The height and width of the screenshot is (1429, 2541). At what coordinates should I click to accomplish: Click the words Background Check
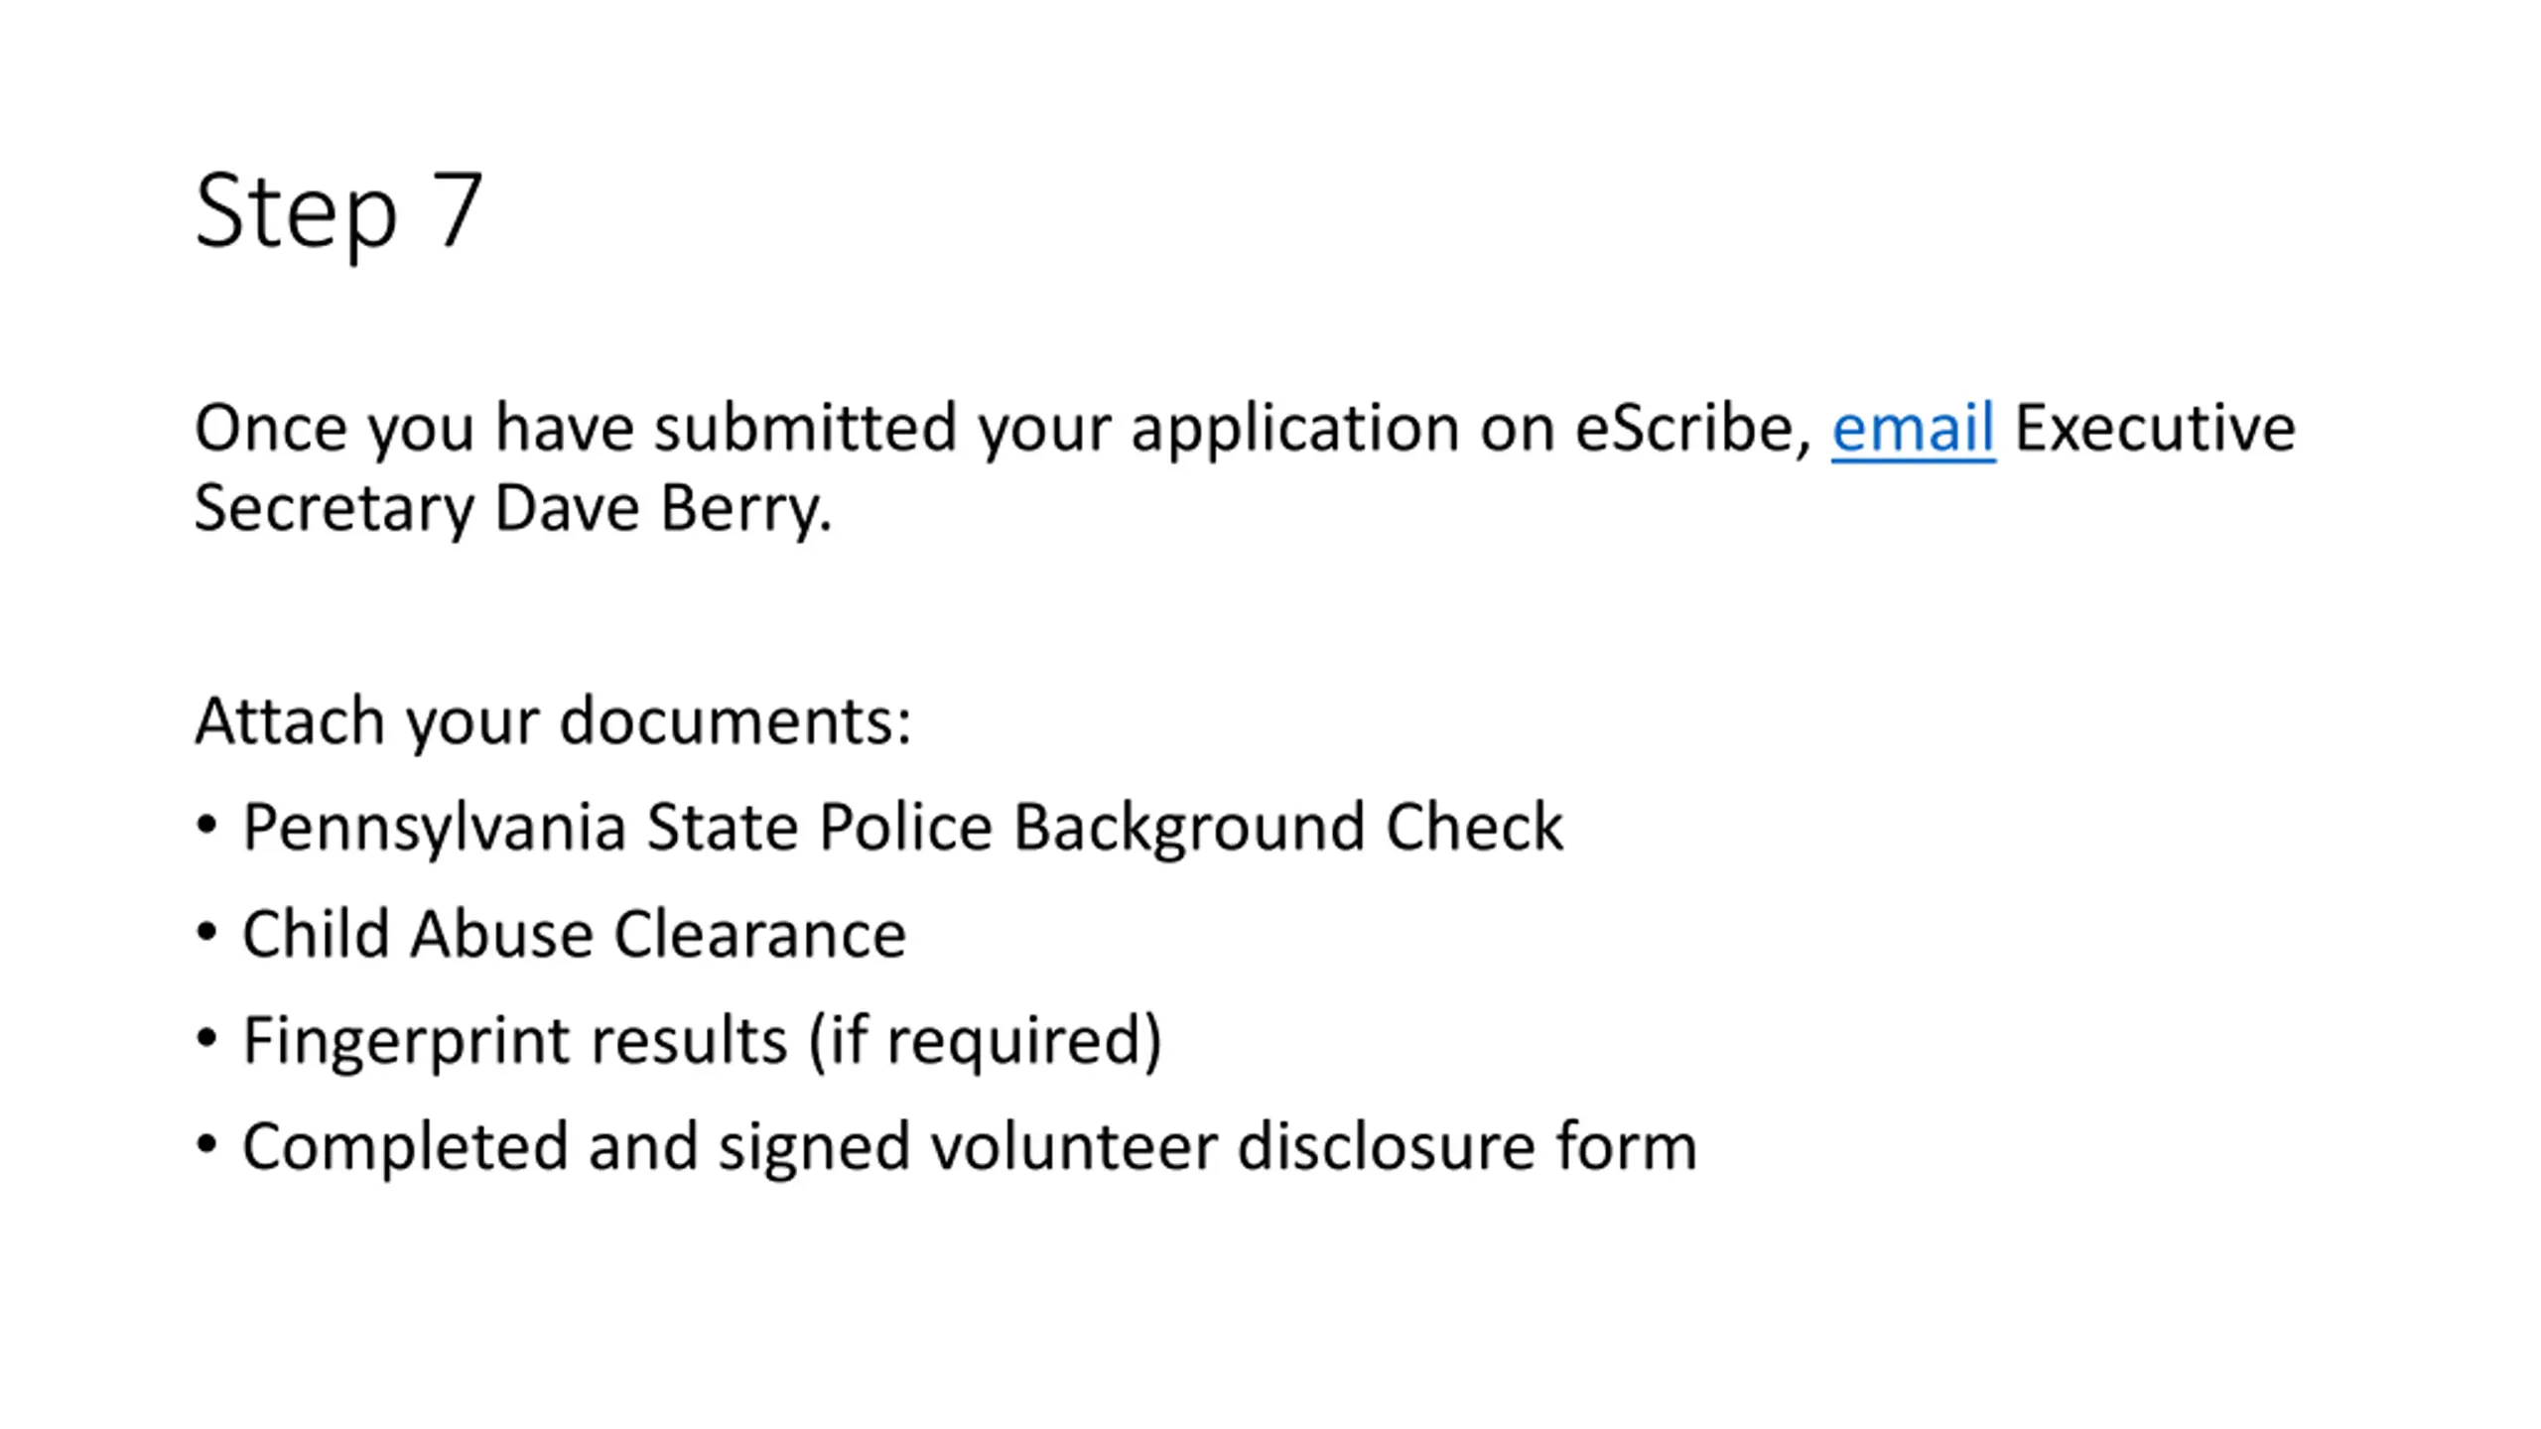pyautogui.click(x=1287, y=828)
